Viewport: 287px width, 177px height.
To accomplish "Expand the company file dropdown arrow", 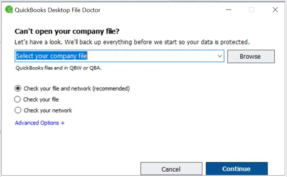I will click(x=219, y=56).
